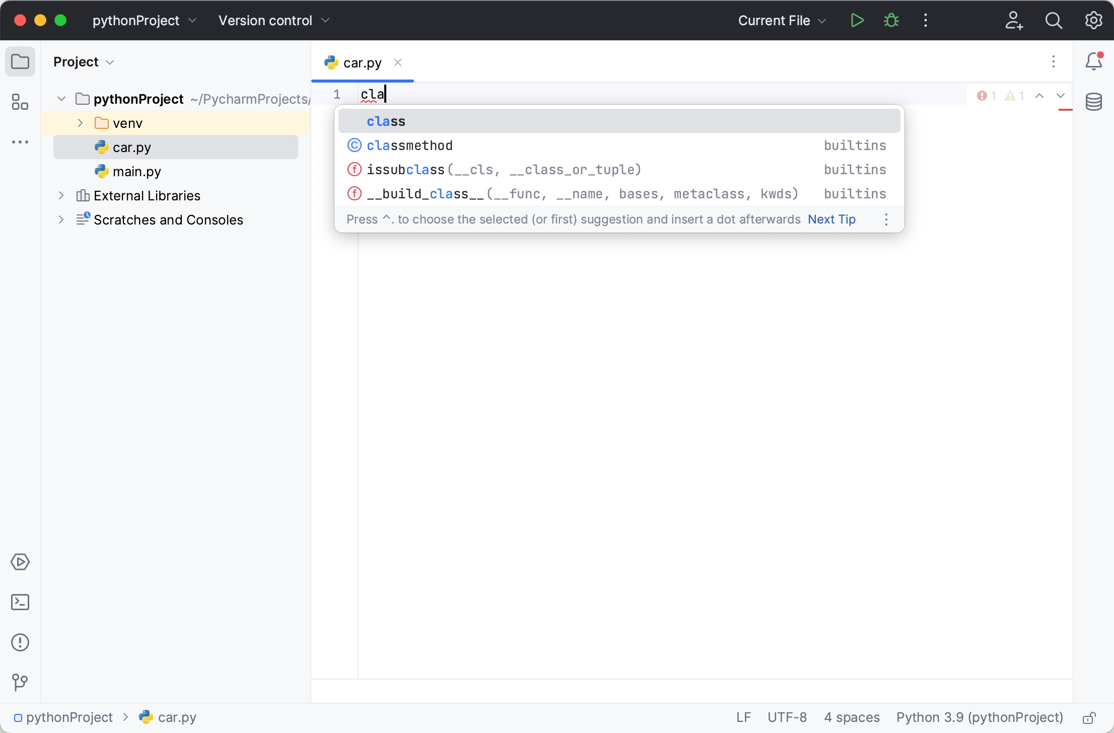Open editor tab options menu
Screen dimensions: 1114x733
1054,62
